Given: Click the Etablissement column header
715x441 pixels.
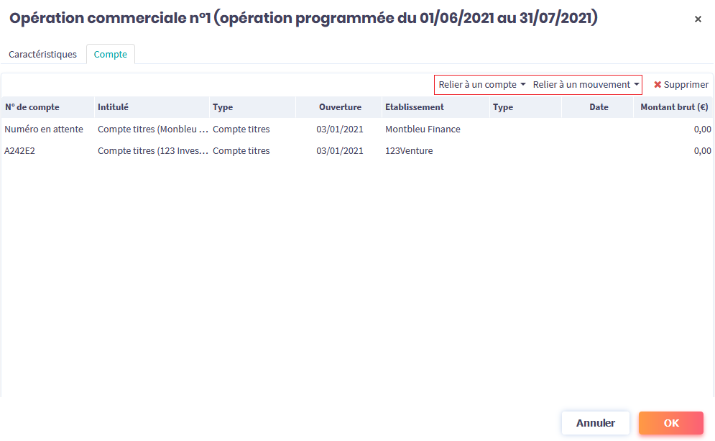Looking at the screenshot, I should pyautogui.click(x=415, y=107).
